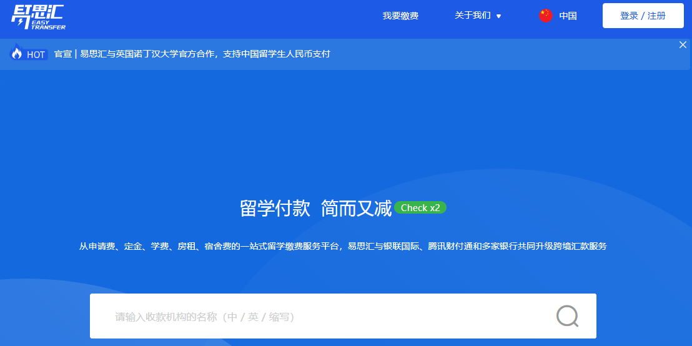Click the 留学付款 简而又减 headline
692x346 pixels.
[x=315, y=208]
